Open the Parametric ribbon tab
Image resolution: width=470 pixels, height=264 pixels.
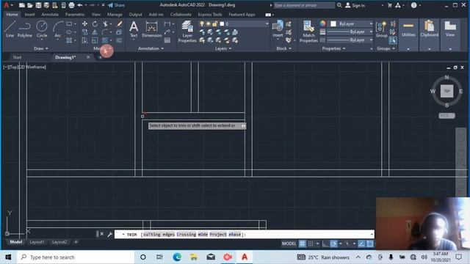click(75, 15)
